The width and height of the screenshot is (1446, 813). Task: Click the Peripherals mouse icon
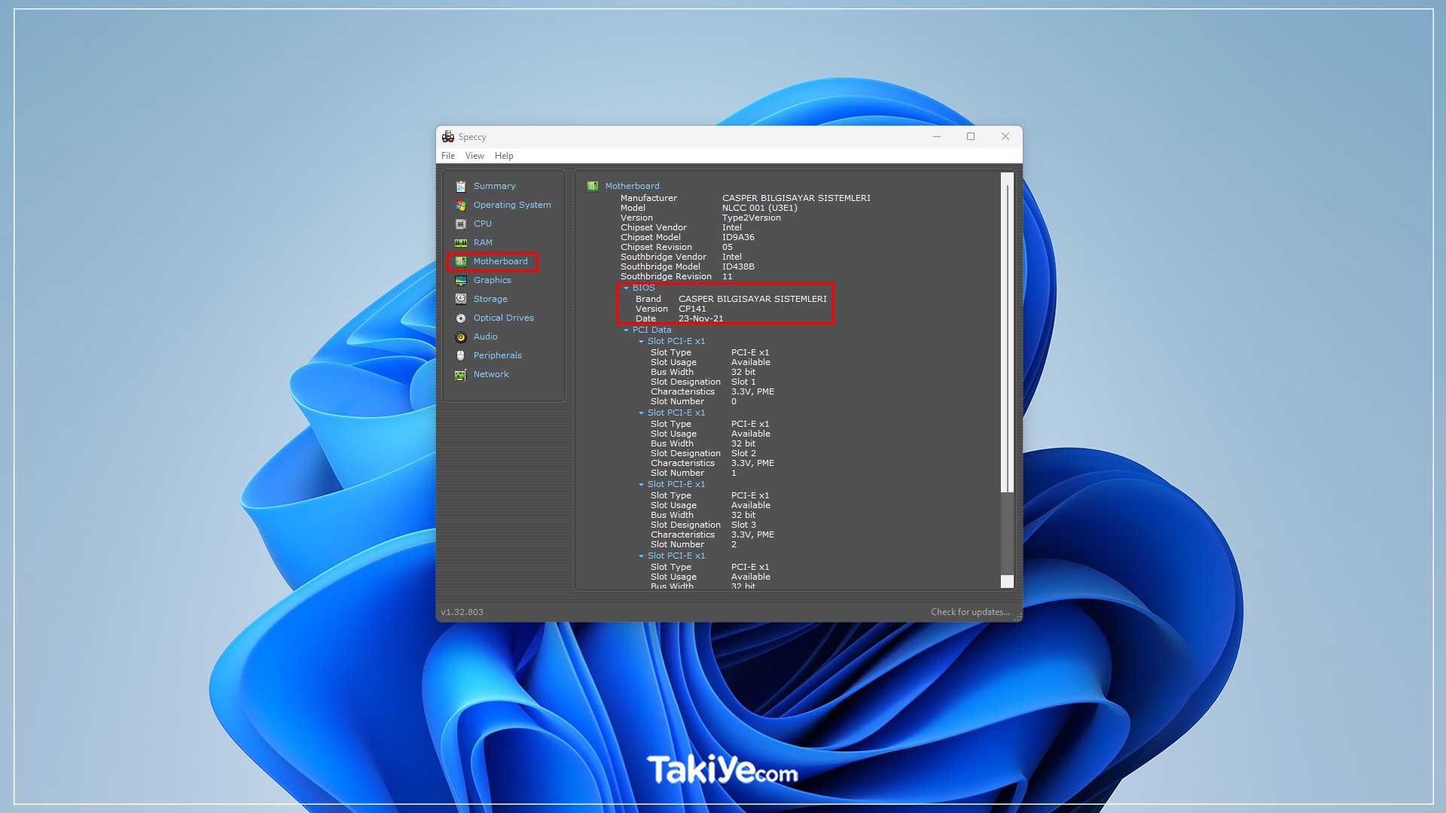tap(461, 355)
